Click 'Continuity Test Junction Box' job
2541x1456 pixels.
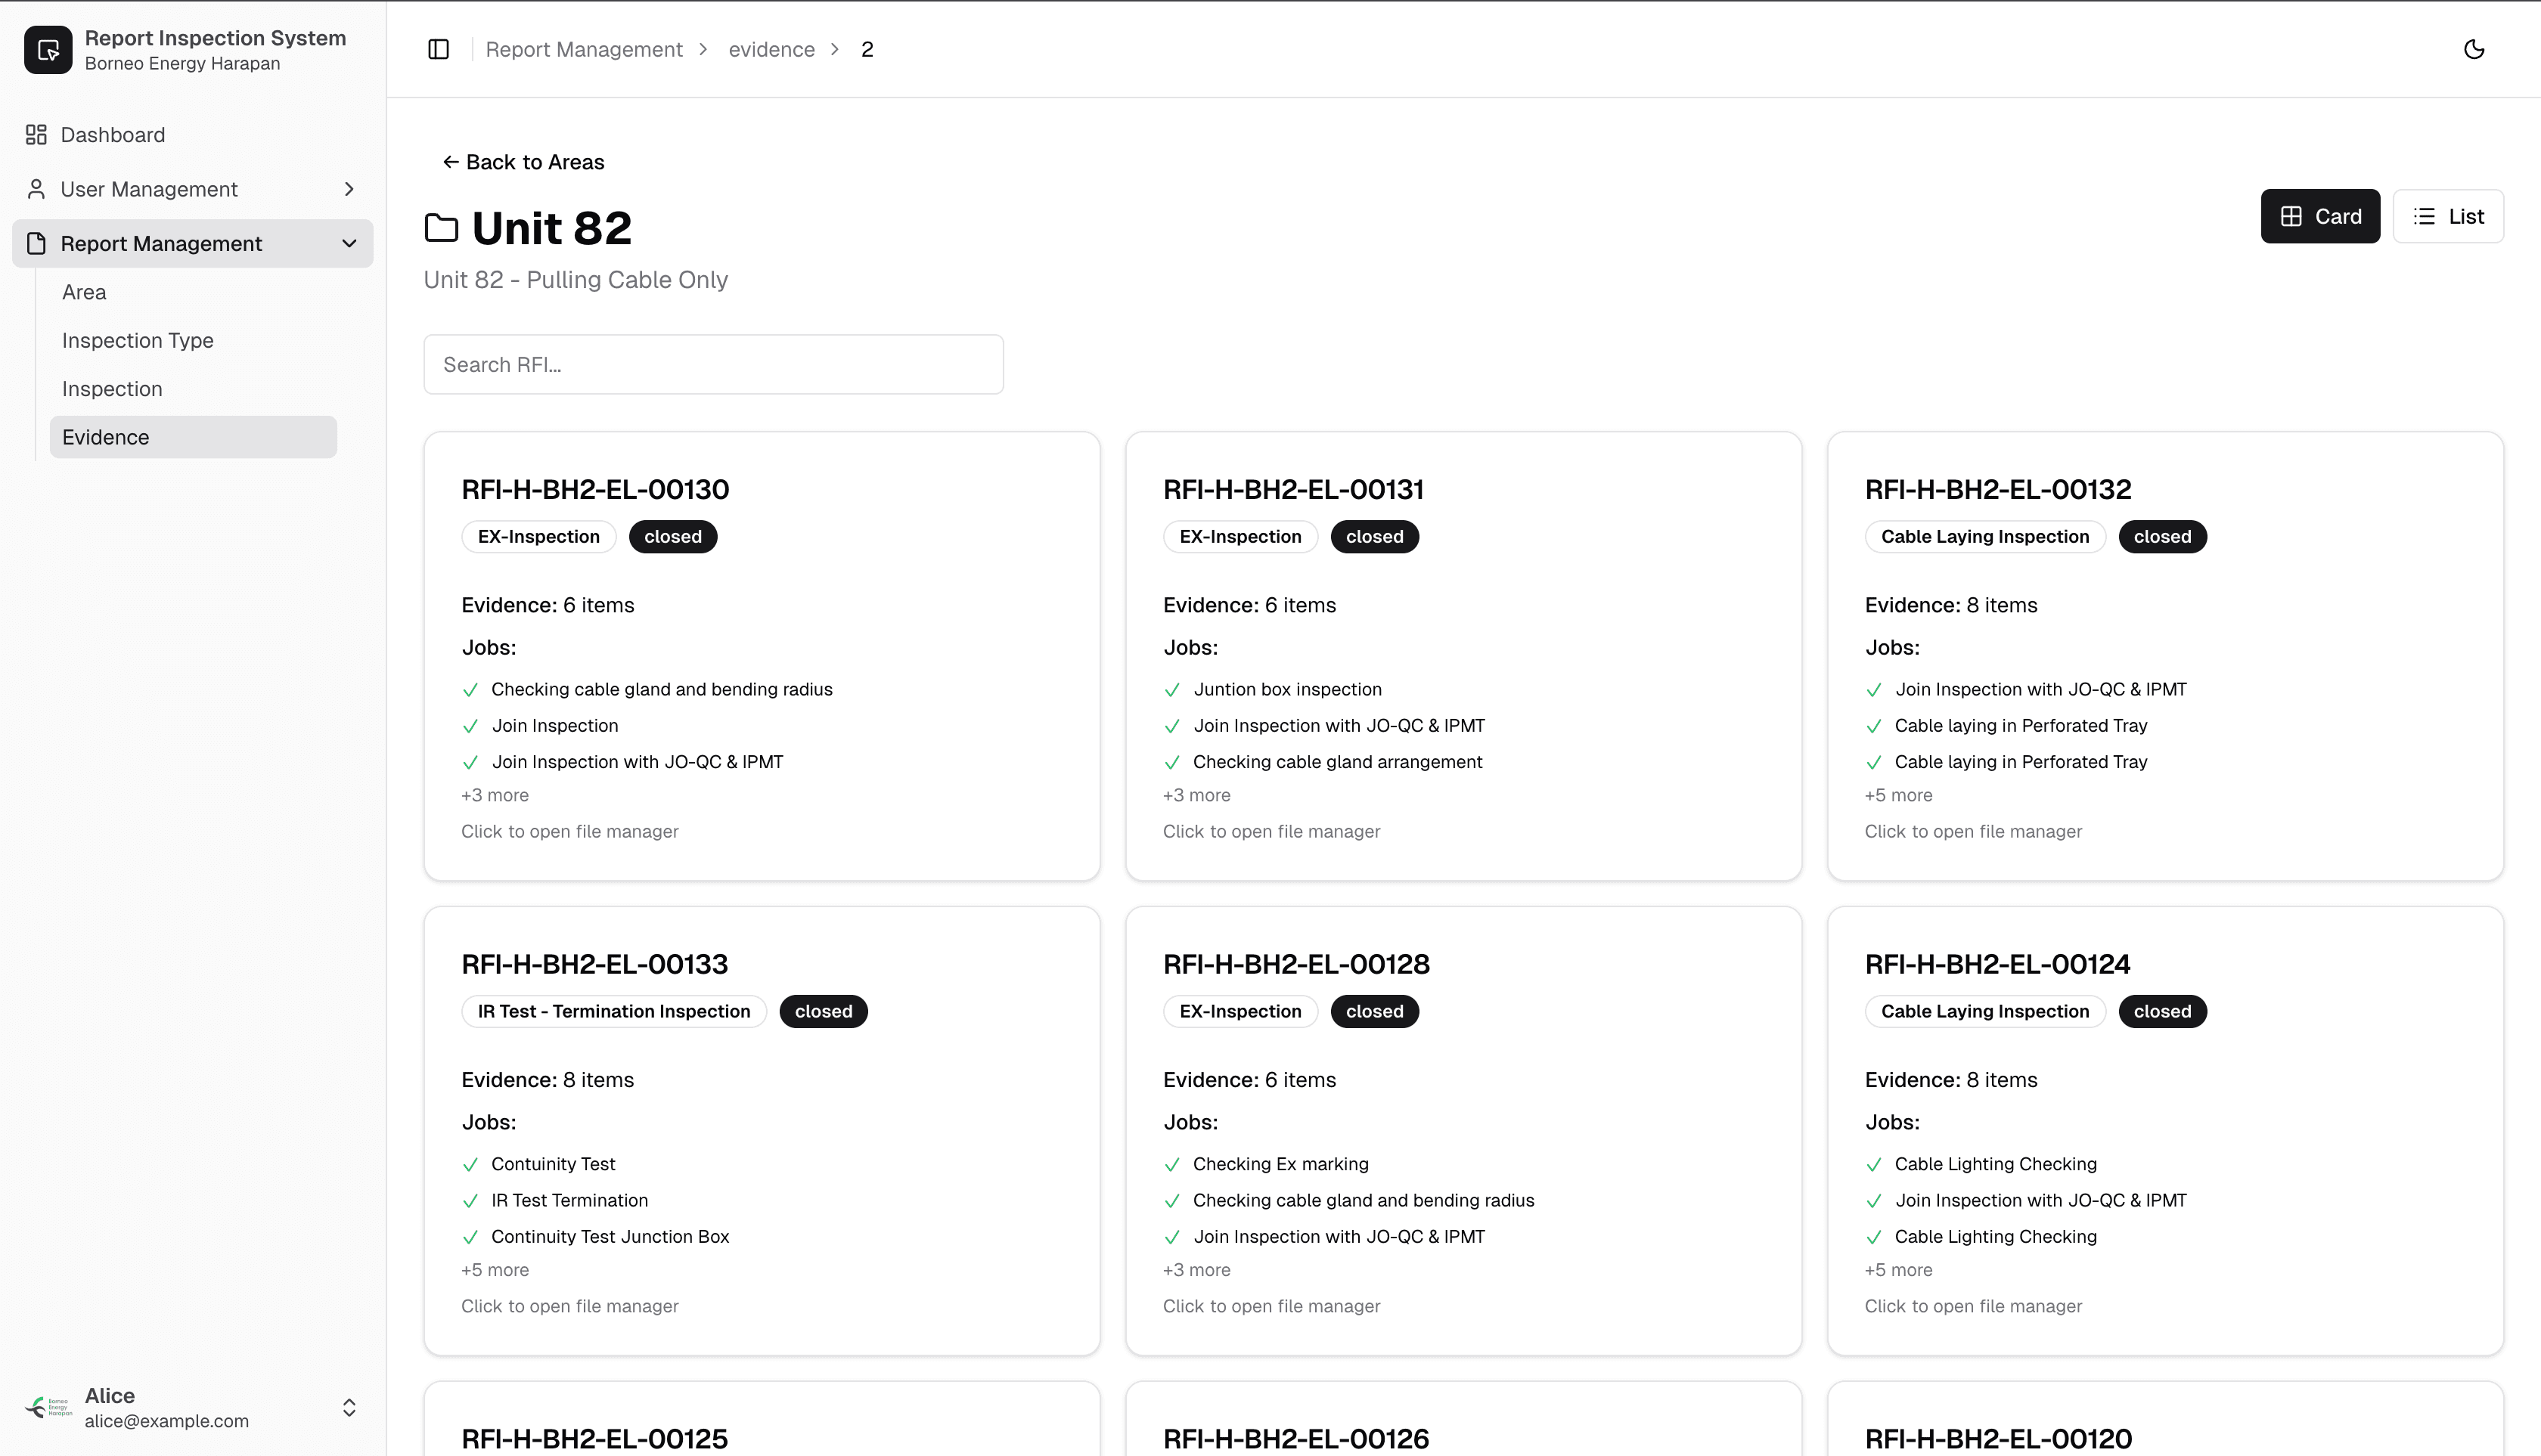610,1237
